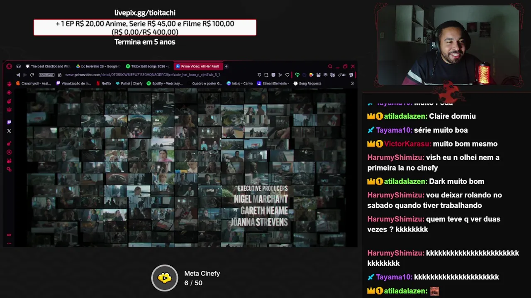
Task: Click 'EXECUTIVE PRODUCERS' credit text
Action: (x=263, y=188)
